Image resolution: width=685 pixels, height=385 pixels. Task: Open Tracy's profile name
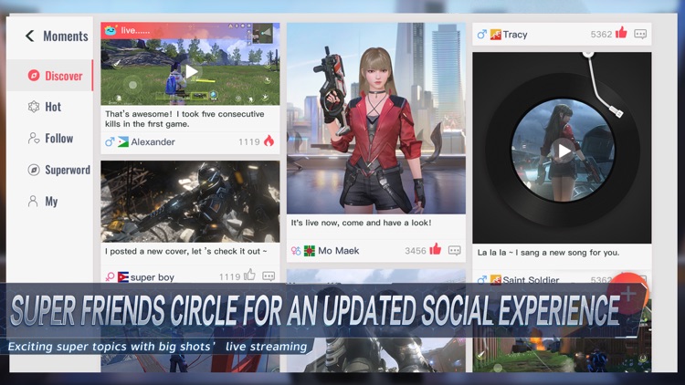(515, 35)
